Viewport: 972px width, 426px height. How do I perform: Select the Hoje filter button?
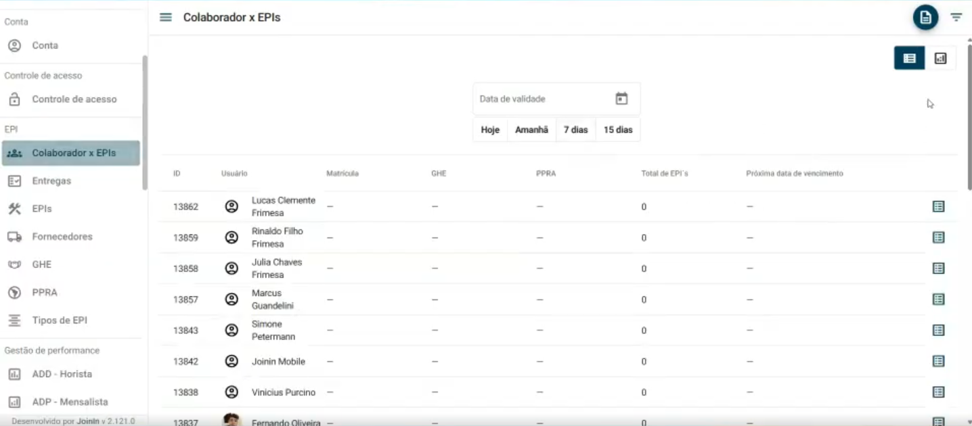click(490, 130)
